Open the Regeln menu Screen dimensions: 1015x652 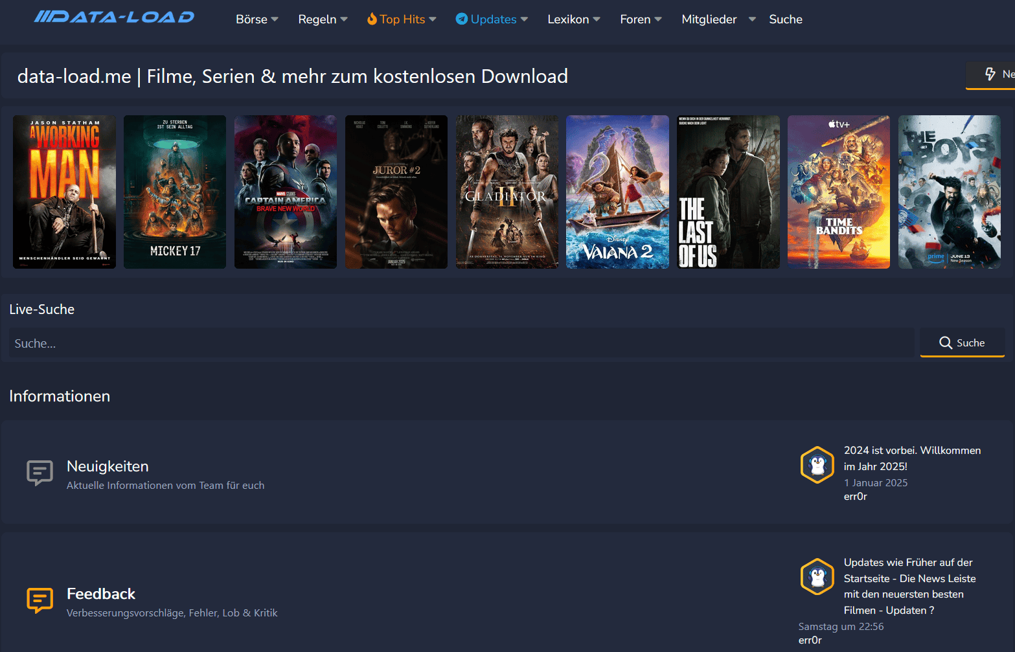click(x=317, y=19)
